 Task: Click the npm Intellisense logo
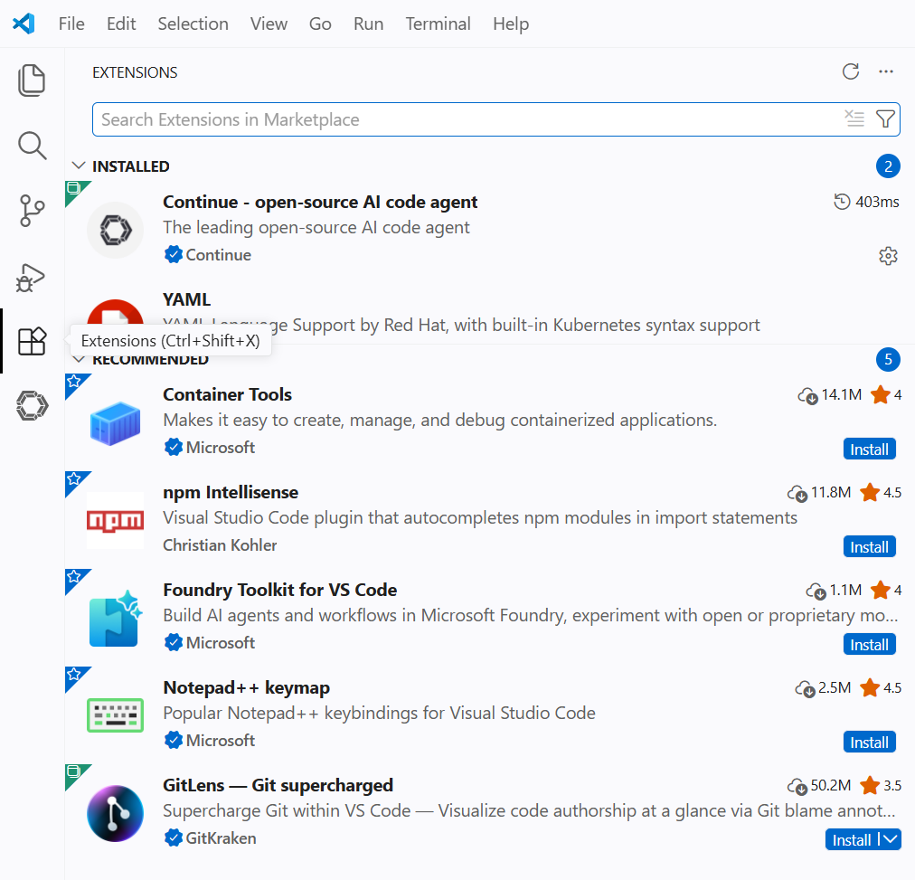pyautogui.click(x=115, y=521)
